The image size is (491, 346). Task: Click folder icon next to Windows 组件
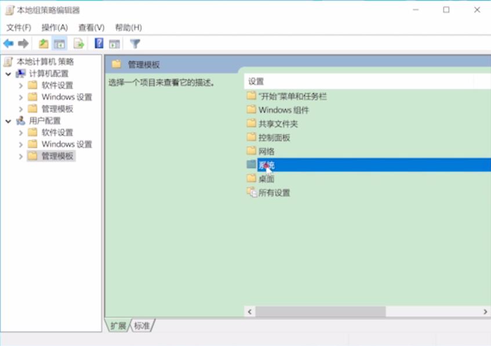pyautogui.click(x=251, y=110)
